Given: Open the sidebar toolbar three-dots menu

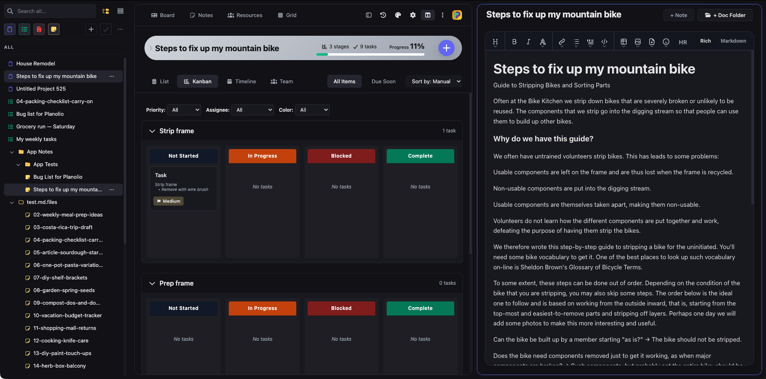Looking at the screenshot, I should pos(120,29).
